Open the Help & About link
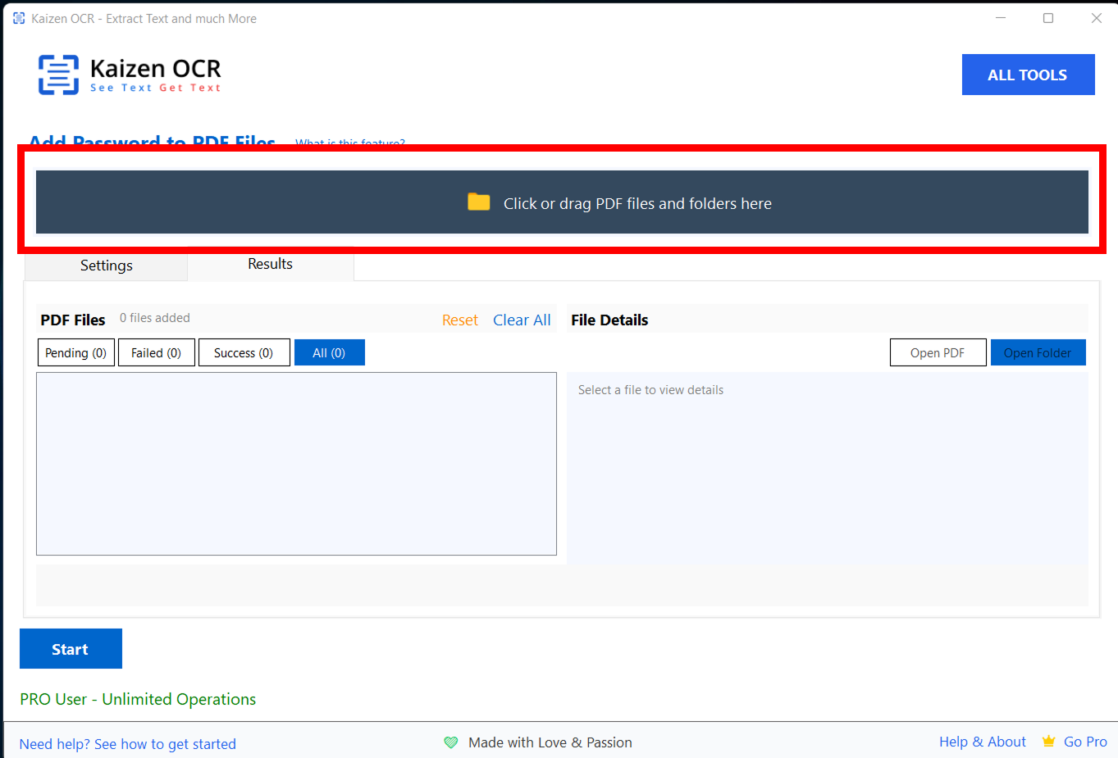 click(x=982, y=742)
